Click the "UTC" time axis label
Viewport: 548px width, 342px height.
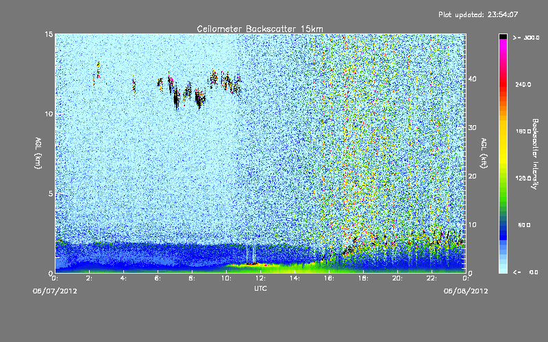(260, 289)
